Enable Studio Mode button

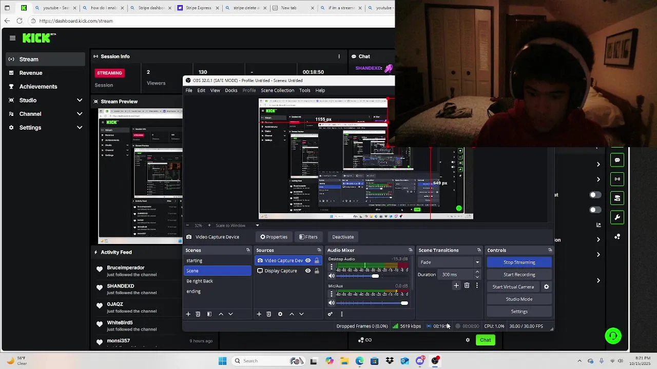[x=519, y=299]
